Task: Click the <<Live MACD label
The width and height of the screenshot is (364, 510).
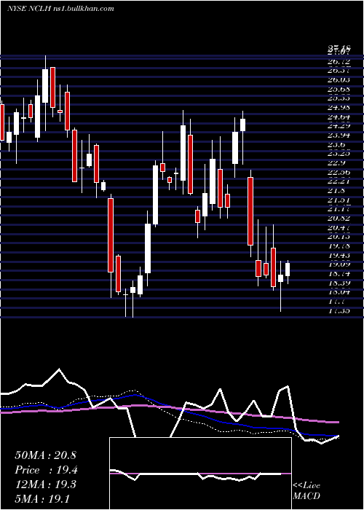Action: [306, 490]
